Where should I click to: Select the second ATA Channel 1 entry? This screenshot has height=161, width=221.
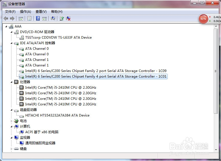[37, 65]
